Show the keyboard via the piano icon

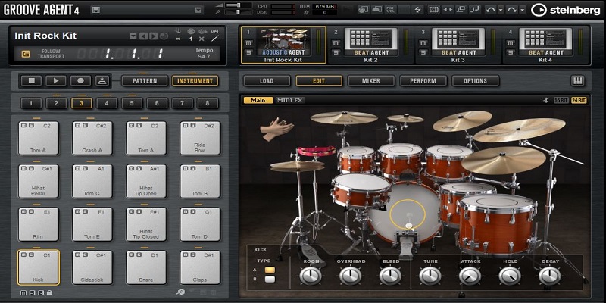(578, 81)
